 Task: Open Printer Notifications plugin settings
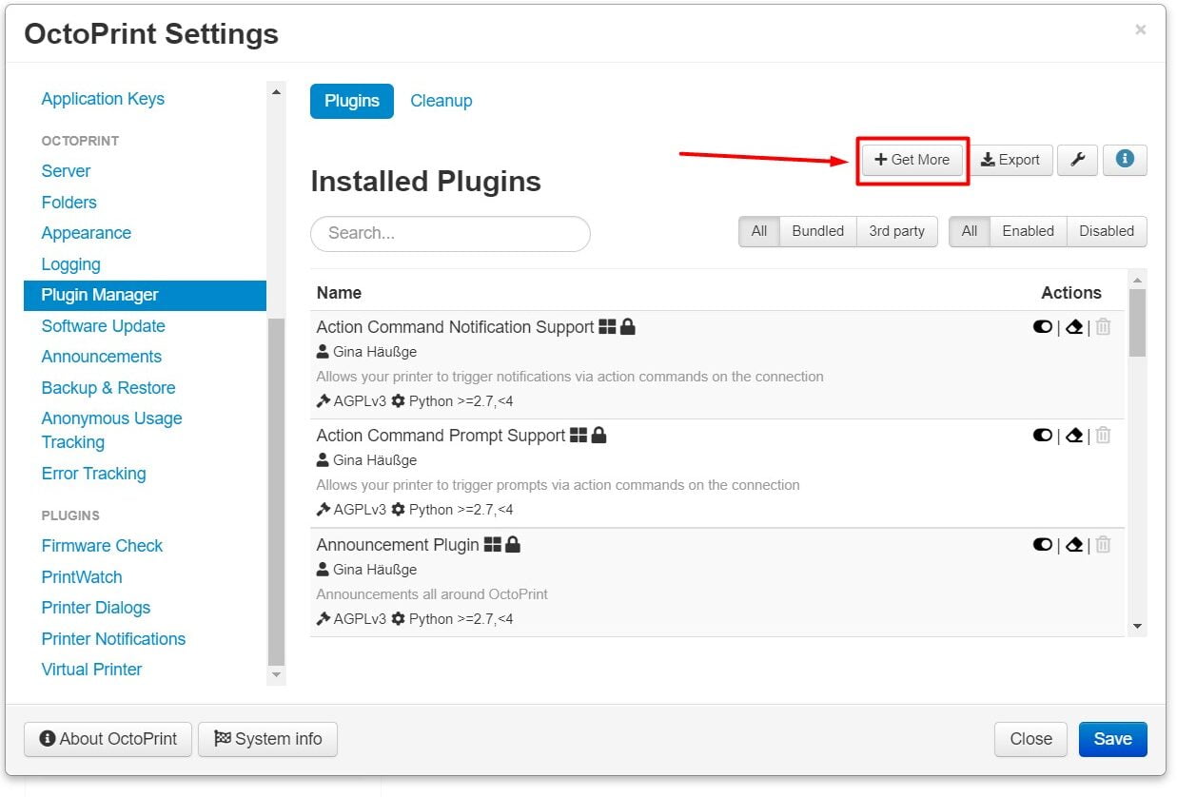(114, 639)
